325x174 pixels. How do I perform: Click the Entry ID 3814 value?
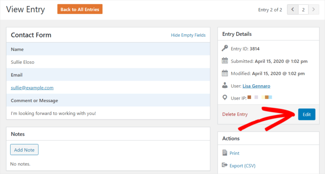254,49
